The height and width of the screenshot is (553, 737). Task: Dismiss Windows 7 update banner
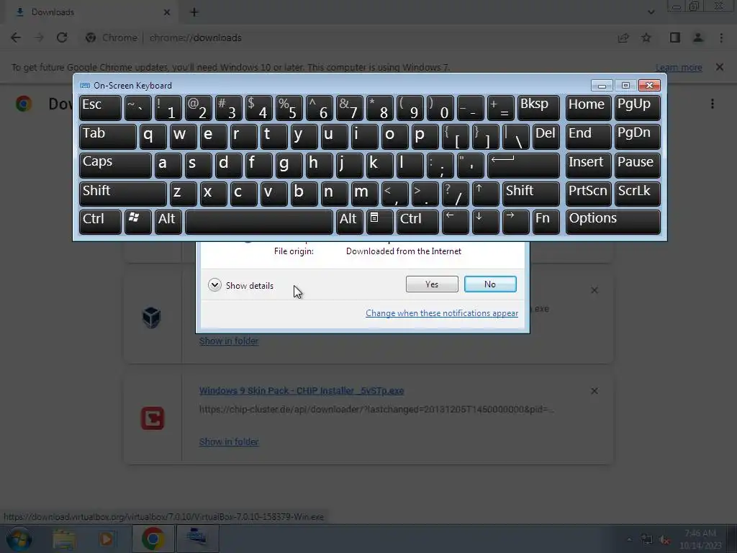(720, 67)
